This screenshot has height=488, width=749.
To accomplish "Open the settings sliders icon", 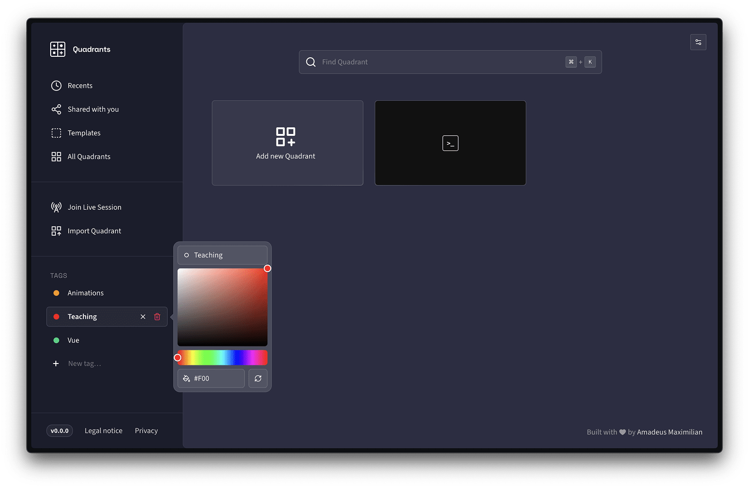I will (x=698, y=43).
